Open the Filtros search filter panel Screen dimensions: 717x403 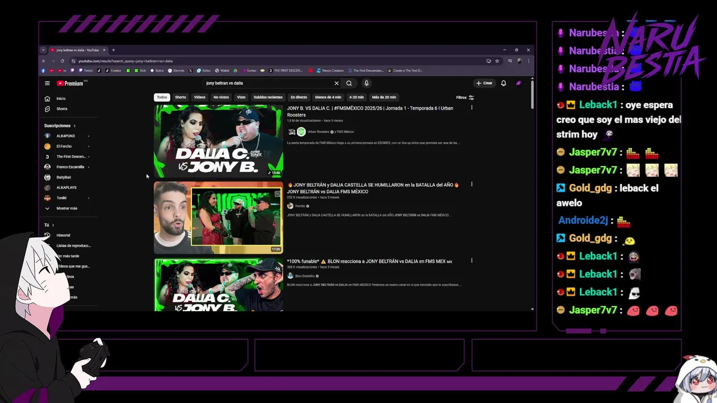click(x=465, y=97)
